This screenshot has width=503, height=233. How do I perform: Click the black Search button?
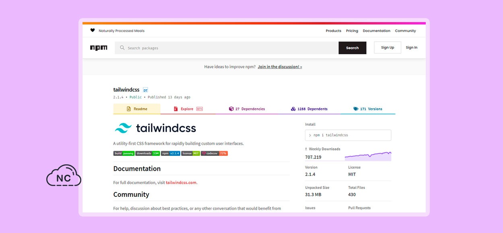pyautogui.click(x=353, y=48)
